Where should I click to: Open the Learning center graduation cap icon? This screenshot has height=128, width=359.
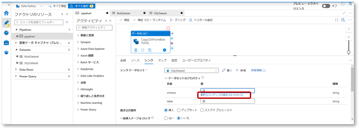[x=6, y=53]
